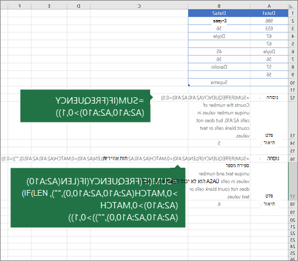Select the result cell showing 6
298x261 pixels.
pyautogui.click(x=219, y=204)
